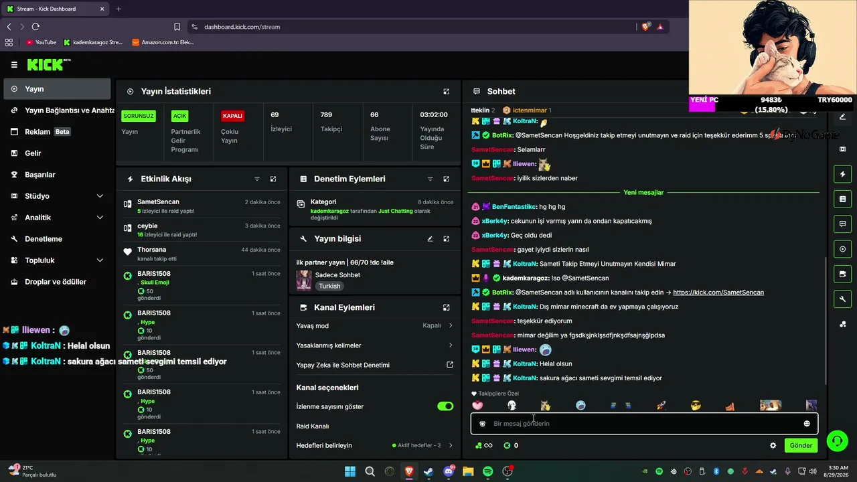The height and width of the screenshot is (482, 857).
Task: Click the pencil edit icon in right sidebar
Action: [843, 116]
